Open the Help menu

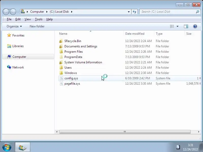[49, 19]
